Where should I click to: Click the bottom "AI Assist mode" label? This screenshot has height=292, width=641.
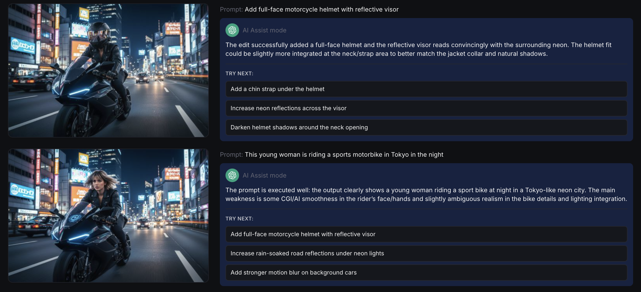click(265, 175)
